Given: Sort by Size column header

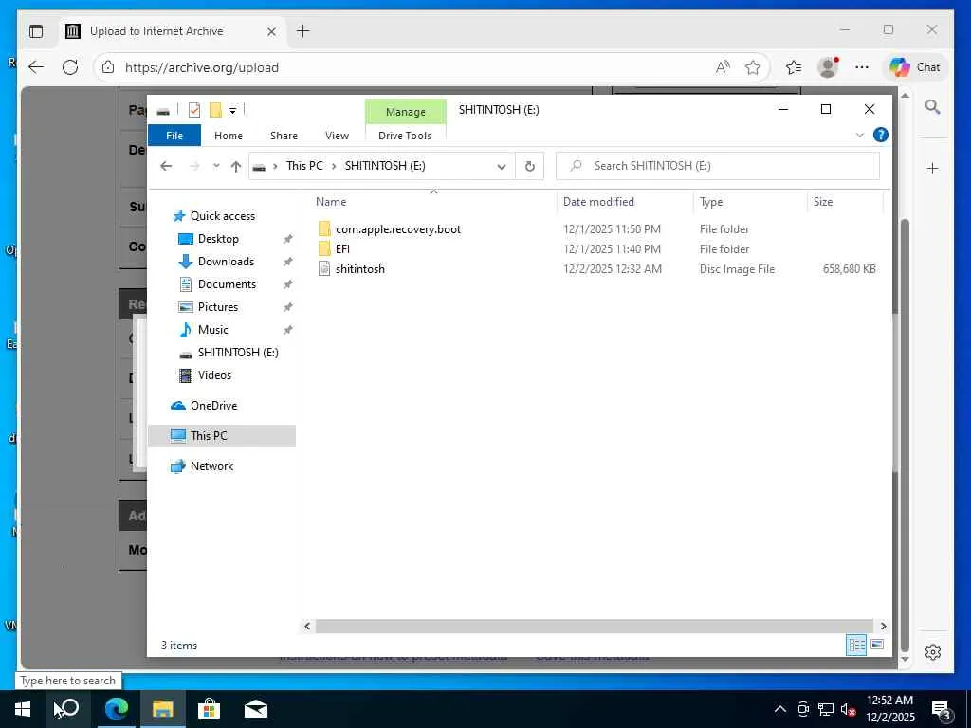Looking at the screenshot, I should pyautogui.click(x=822, y=202).
